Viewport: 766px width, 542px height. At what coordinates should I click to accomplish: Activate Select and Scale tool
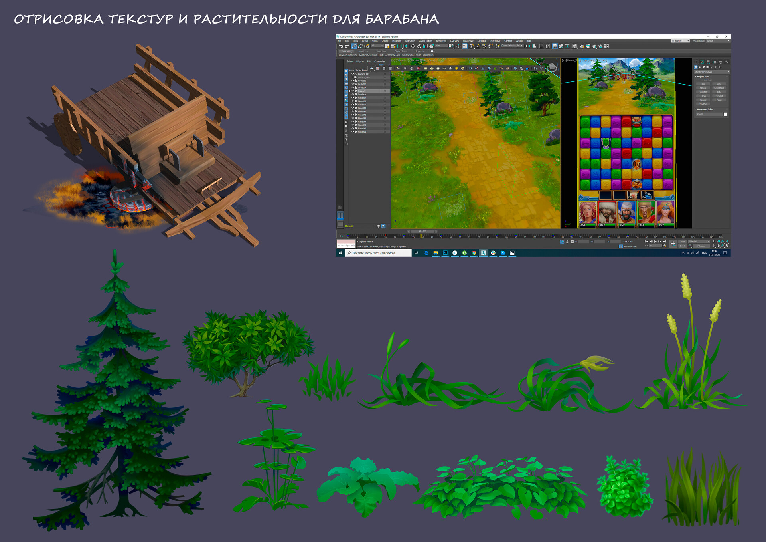click(x=425, y=46)
